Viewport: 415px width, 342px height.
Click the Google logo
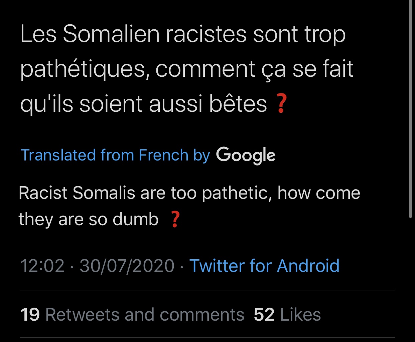click(x=246, y=155)
